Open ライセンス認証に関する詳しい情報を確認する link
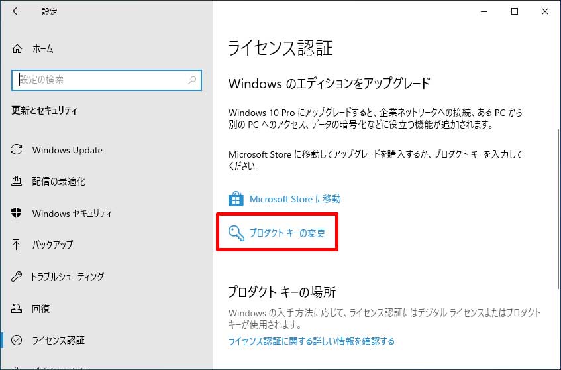Image resolution: width=561 pixels, height=370 pixels. pos(311,341)
